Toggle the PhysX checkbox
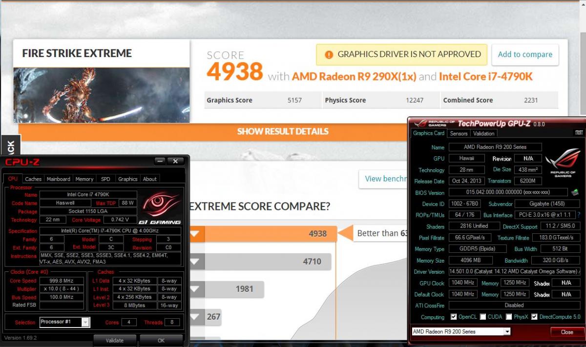The image size is (586, 347). (x=509, y=317)
